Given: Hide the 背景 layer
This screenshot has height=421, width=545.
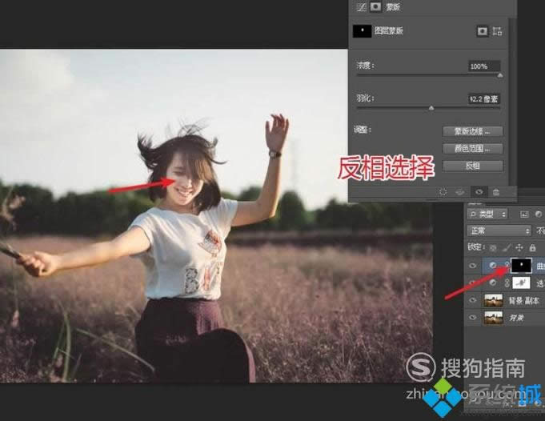Looking at the screenshot, I should tap(472, 317).
